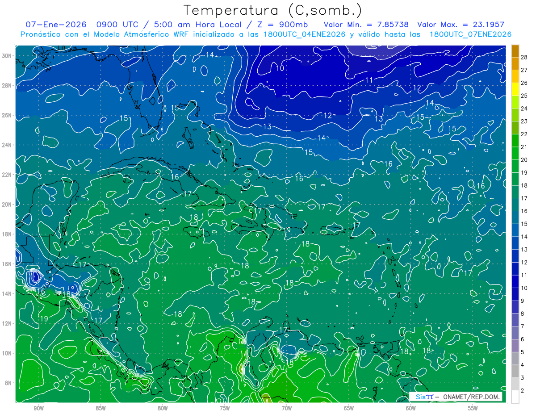
Task: Click the "18N" latitude axis label
Action: [x=7, y=234]
